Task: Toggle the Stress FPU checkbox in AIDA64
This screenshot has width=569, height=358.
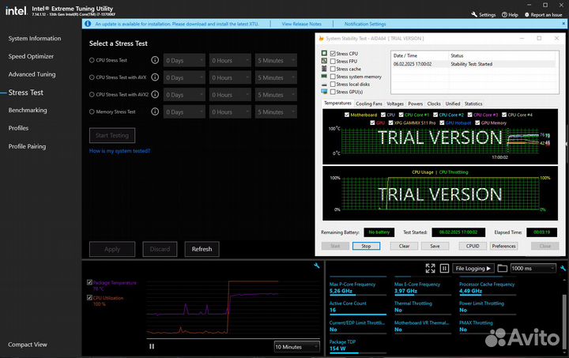Action: (x=333, y=61)
